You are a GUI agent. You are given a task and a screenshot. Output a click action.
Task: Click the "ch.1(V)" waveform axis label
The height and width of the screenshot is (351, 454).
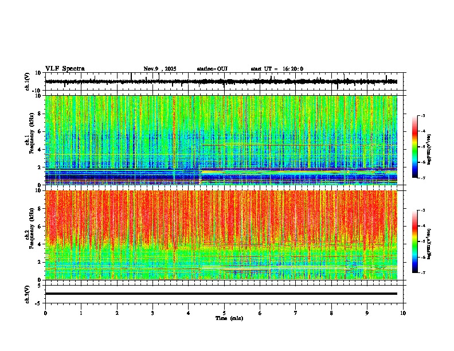click(28, 81)
